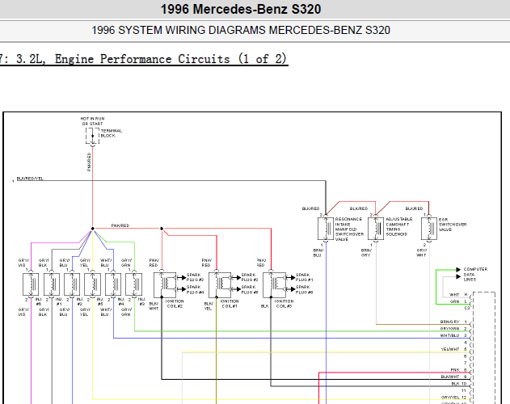Image resolution: width=510 pixels, height=404 pixels.
Task: Click the injector symbol on GRY/BLK wire
Action: 52,284
